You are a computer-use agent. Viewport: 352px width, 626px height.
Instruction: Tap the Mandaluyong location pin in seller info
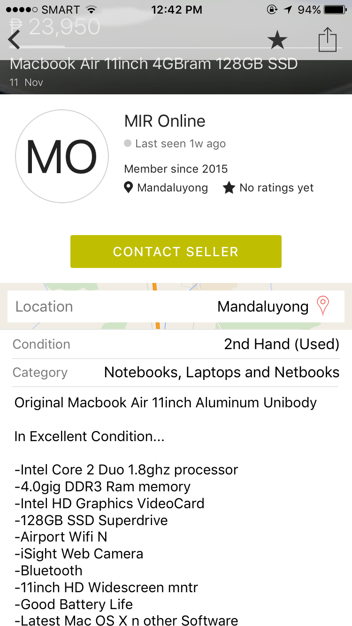coord(128,188)
